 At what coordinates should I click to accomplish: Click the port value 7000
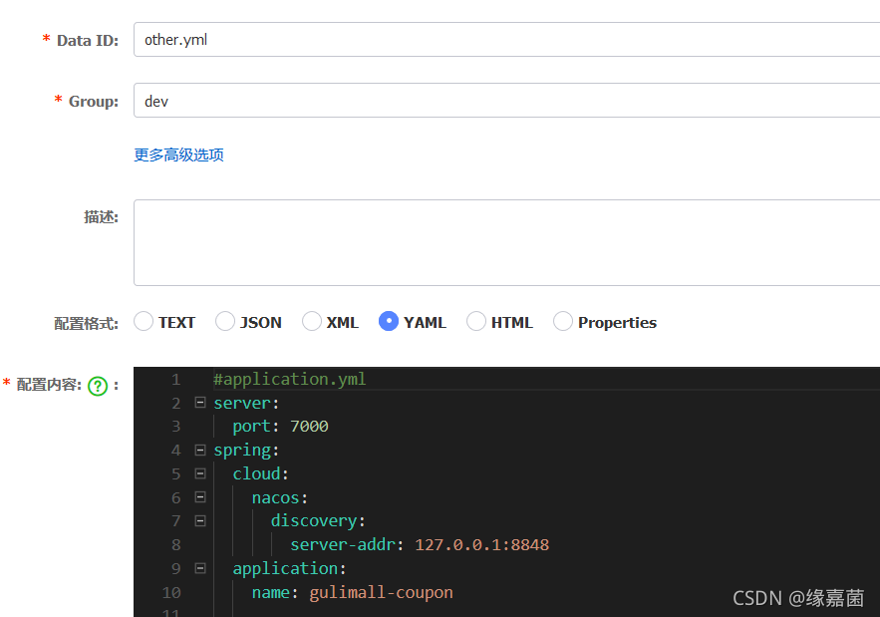coord(309,427)
